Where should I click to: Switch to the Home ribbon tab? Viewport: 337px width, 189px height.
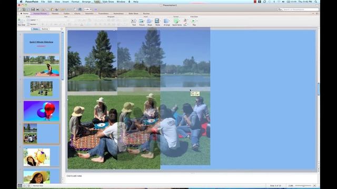[x=24, y=14]
